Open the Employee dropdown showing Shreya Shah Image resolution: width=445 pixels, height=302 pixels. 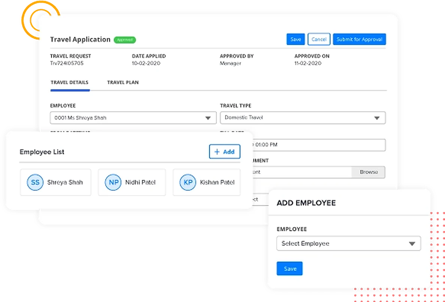coord(133,118)
